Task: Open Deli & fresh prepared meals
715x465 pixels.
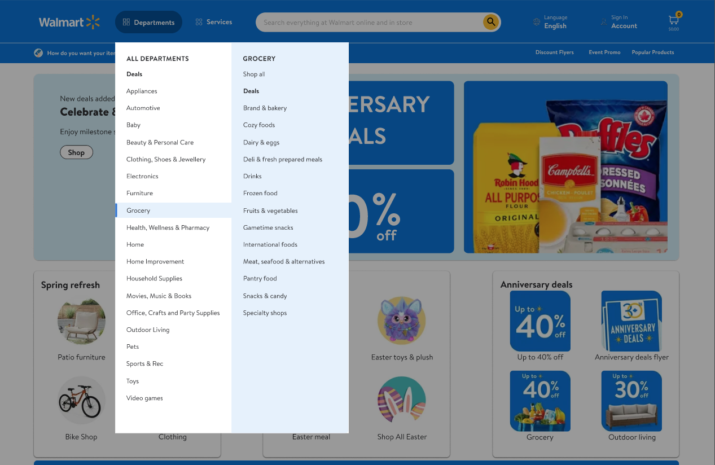Action: (x=283, y=159)
